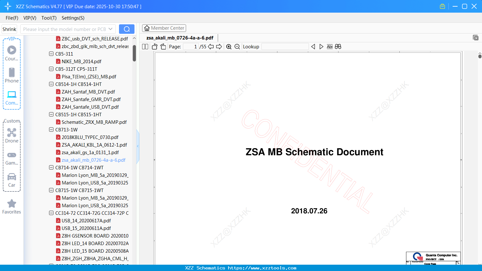Click the blue search button
The width and height of the screenshot is (482, 271).
point(127,29)
